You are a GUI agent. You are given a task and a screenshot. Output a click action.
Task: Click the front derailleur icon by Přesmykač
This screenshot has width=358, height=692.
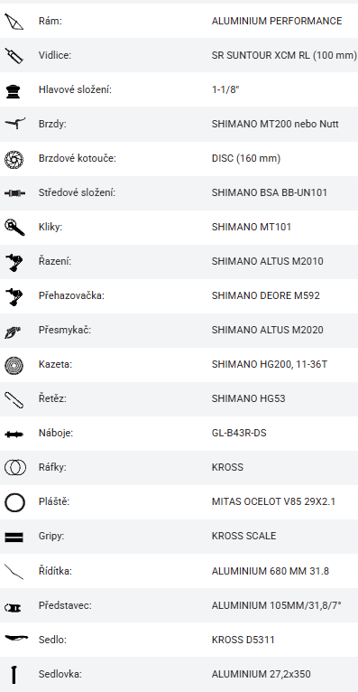13,331
